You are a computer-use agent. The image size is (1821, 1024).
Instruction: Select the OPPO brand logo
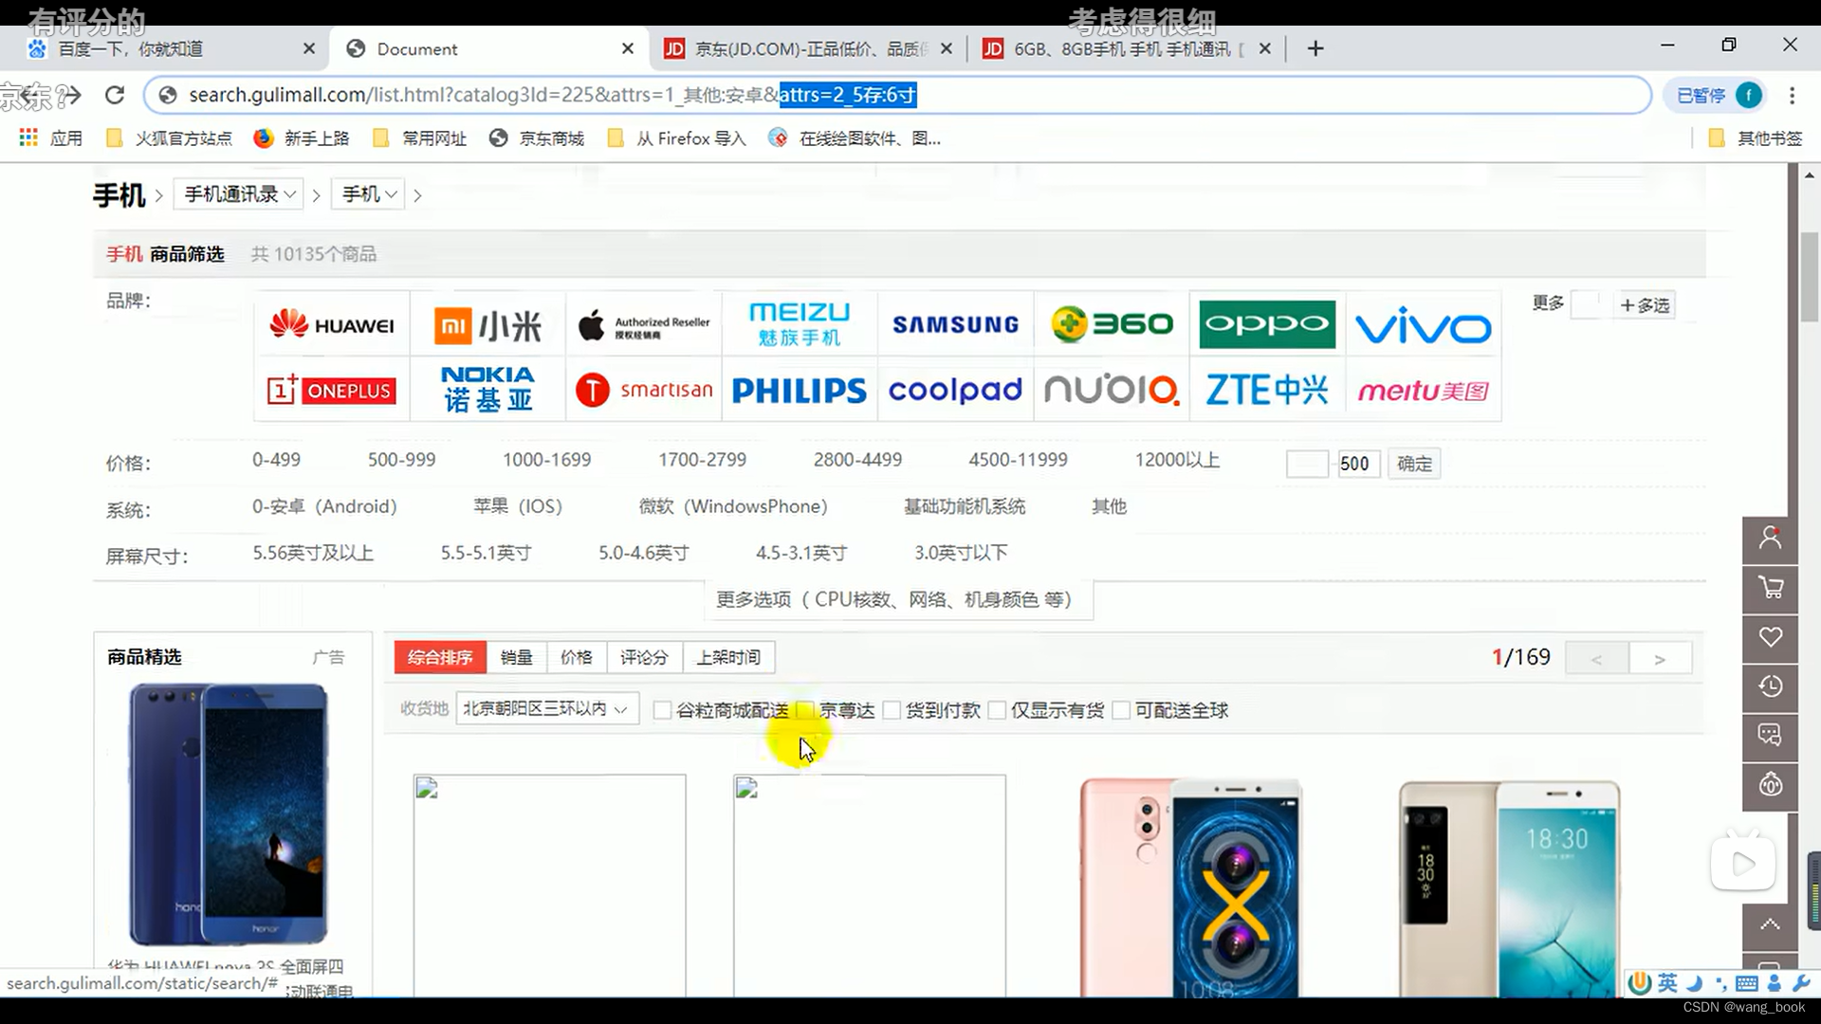(x=1267, y=325)
